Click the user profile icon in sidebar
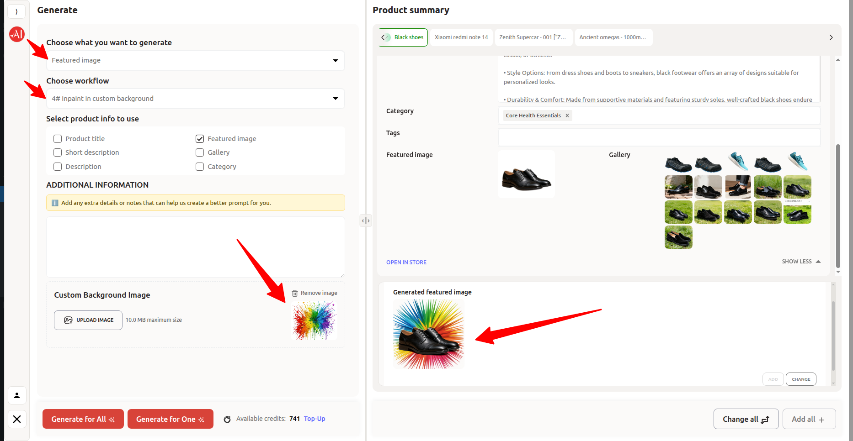 [17, 395]
